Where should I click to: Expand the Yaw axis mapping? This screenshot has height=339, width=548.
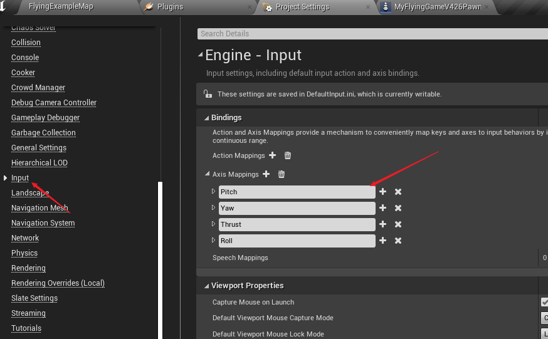[213, 208]
